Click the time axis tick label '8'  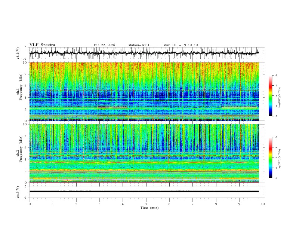[x=216, y=204]
